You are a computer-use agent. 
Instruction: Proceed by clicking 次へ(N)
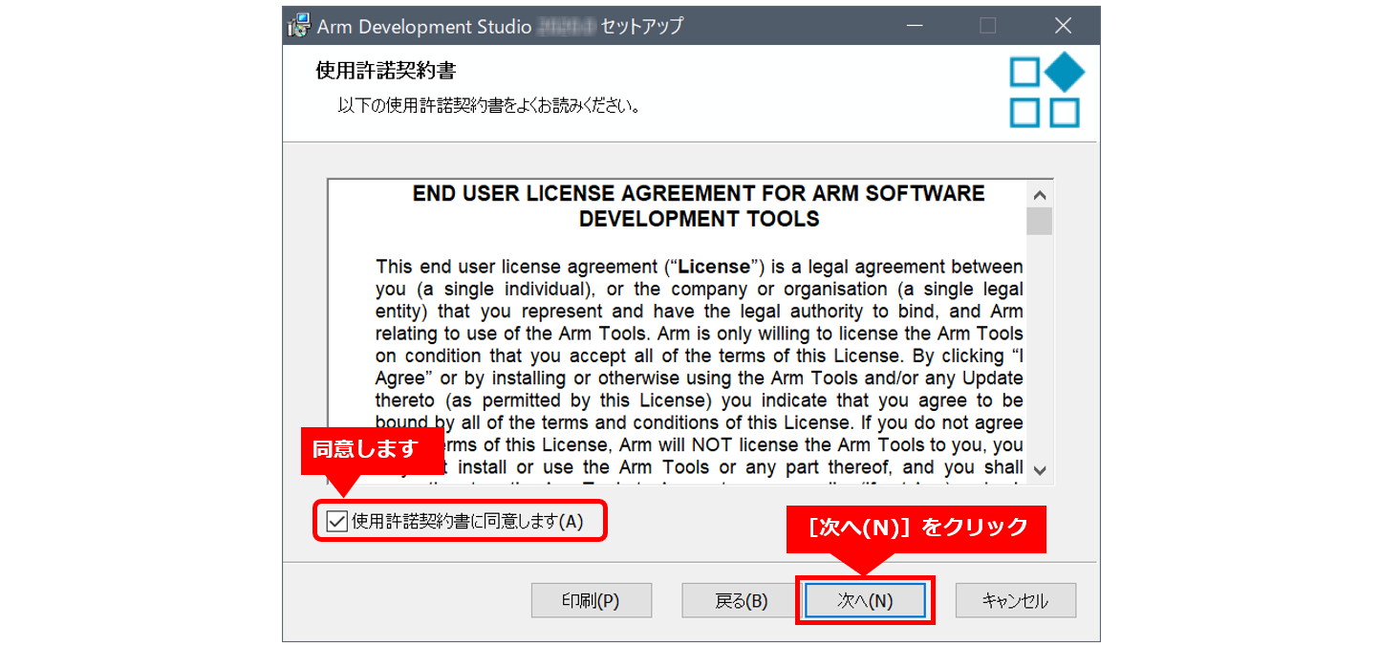pos(865,600)
